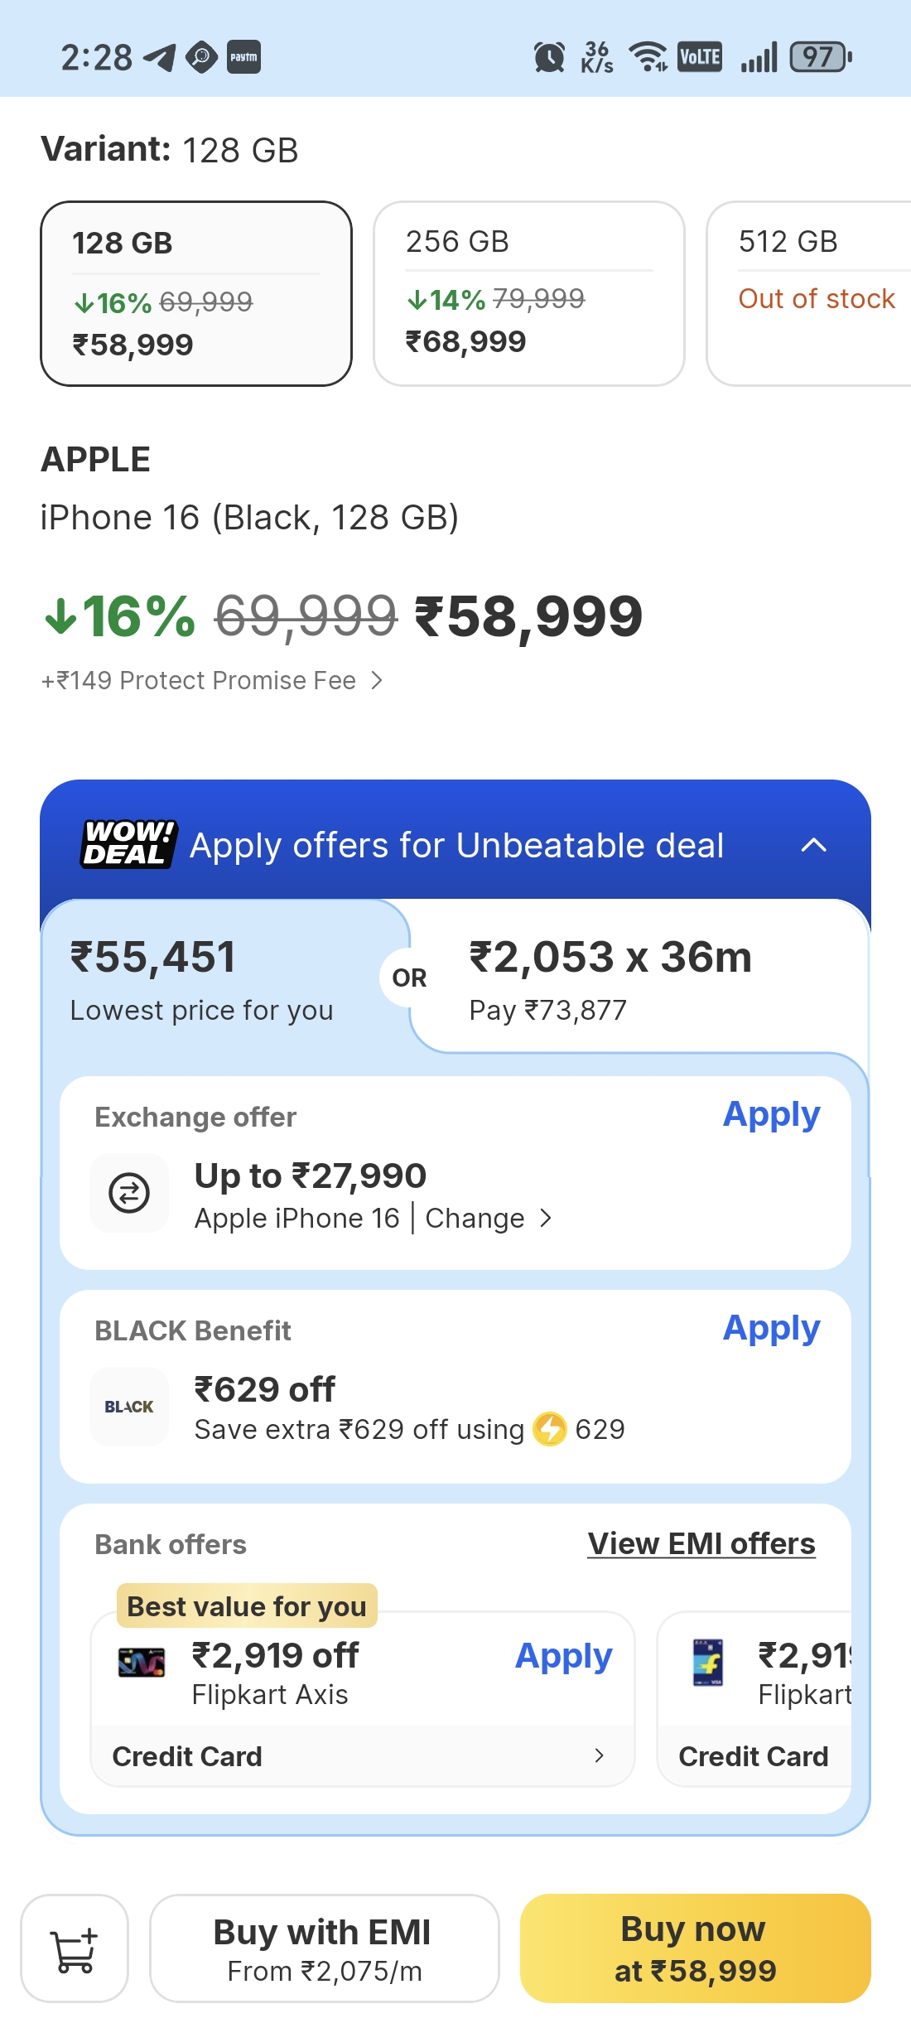The height and width of the screenshot is (2023, 911).
Task: Collapse the Unbeatable deal offers section
Action: [x=814, y=845]
